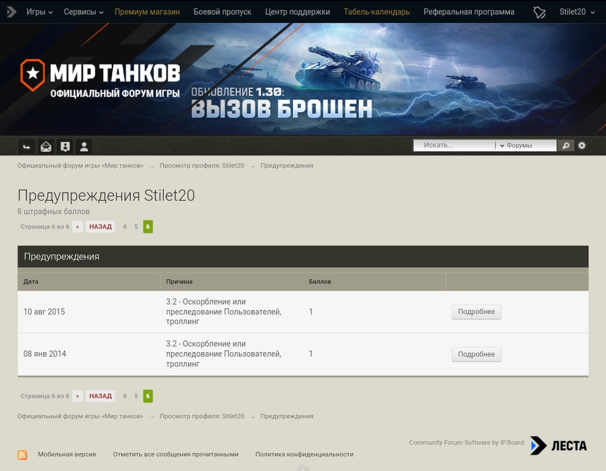Open Центр поддержки menu item

click(x=297, y=12)
